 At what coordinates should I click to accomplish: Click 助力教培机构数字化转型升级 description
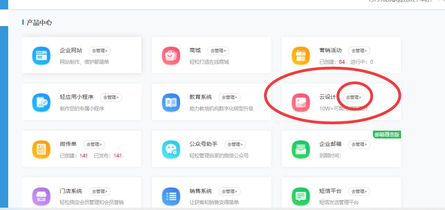221,108
